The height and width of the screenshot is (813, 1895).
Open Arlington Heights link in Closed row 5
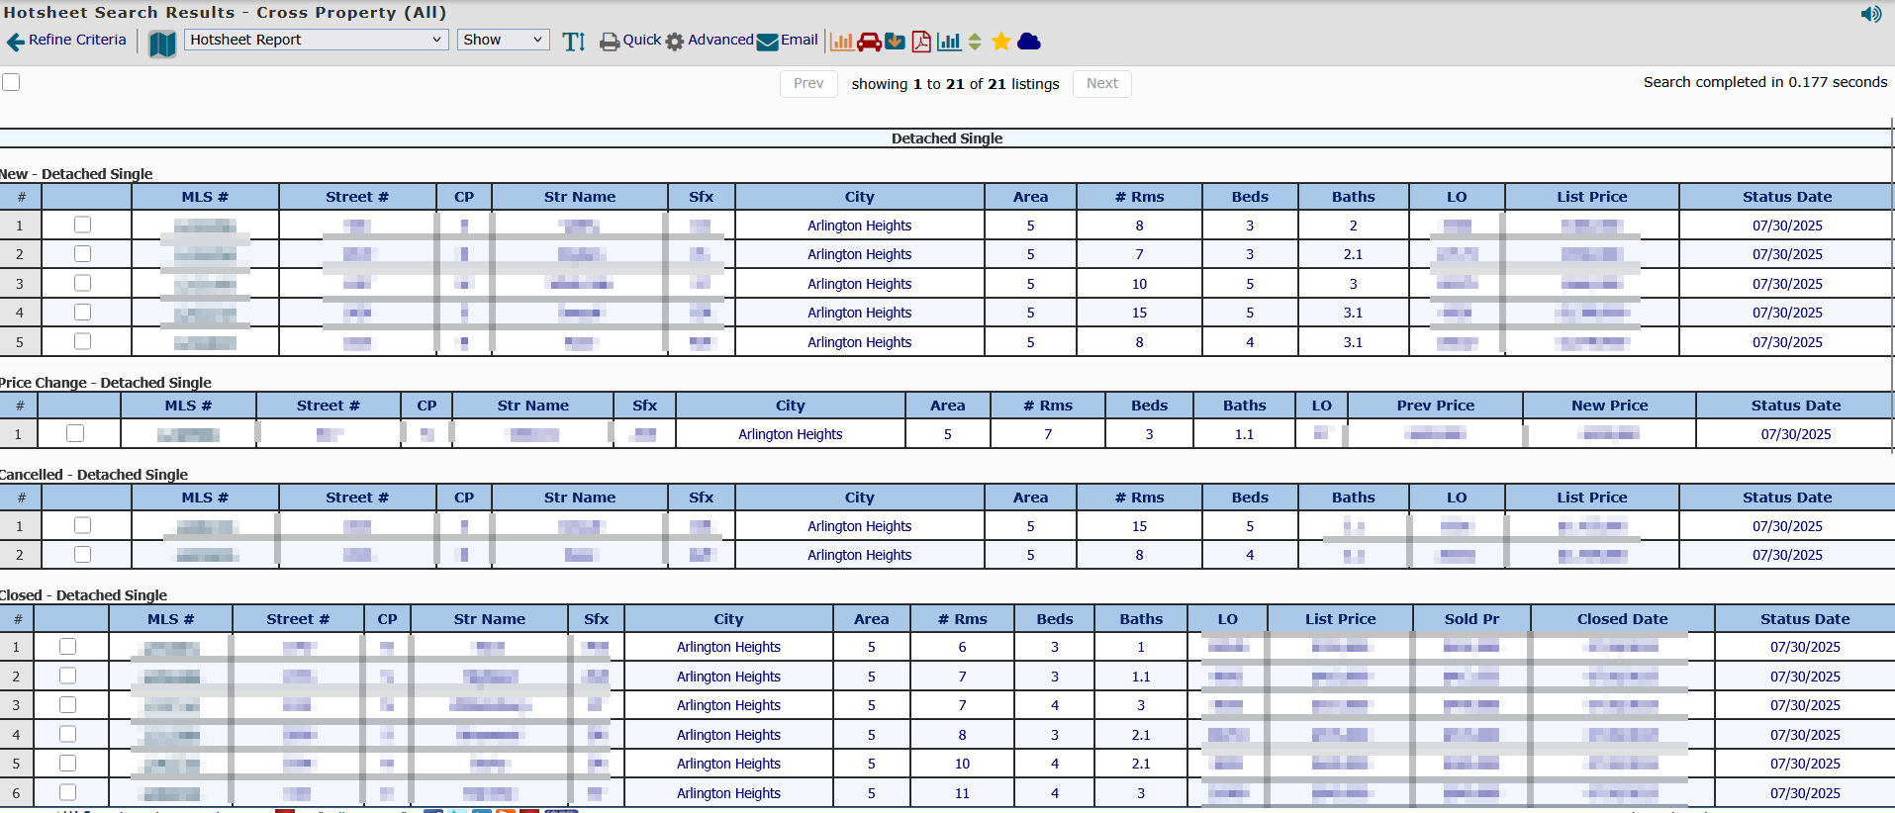point(728,764)
